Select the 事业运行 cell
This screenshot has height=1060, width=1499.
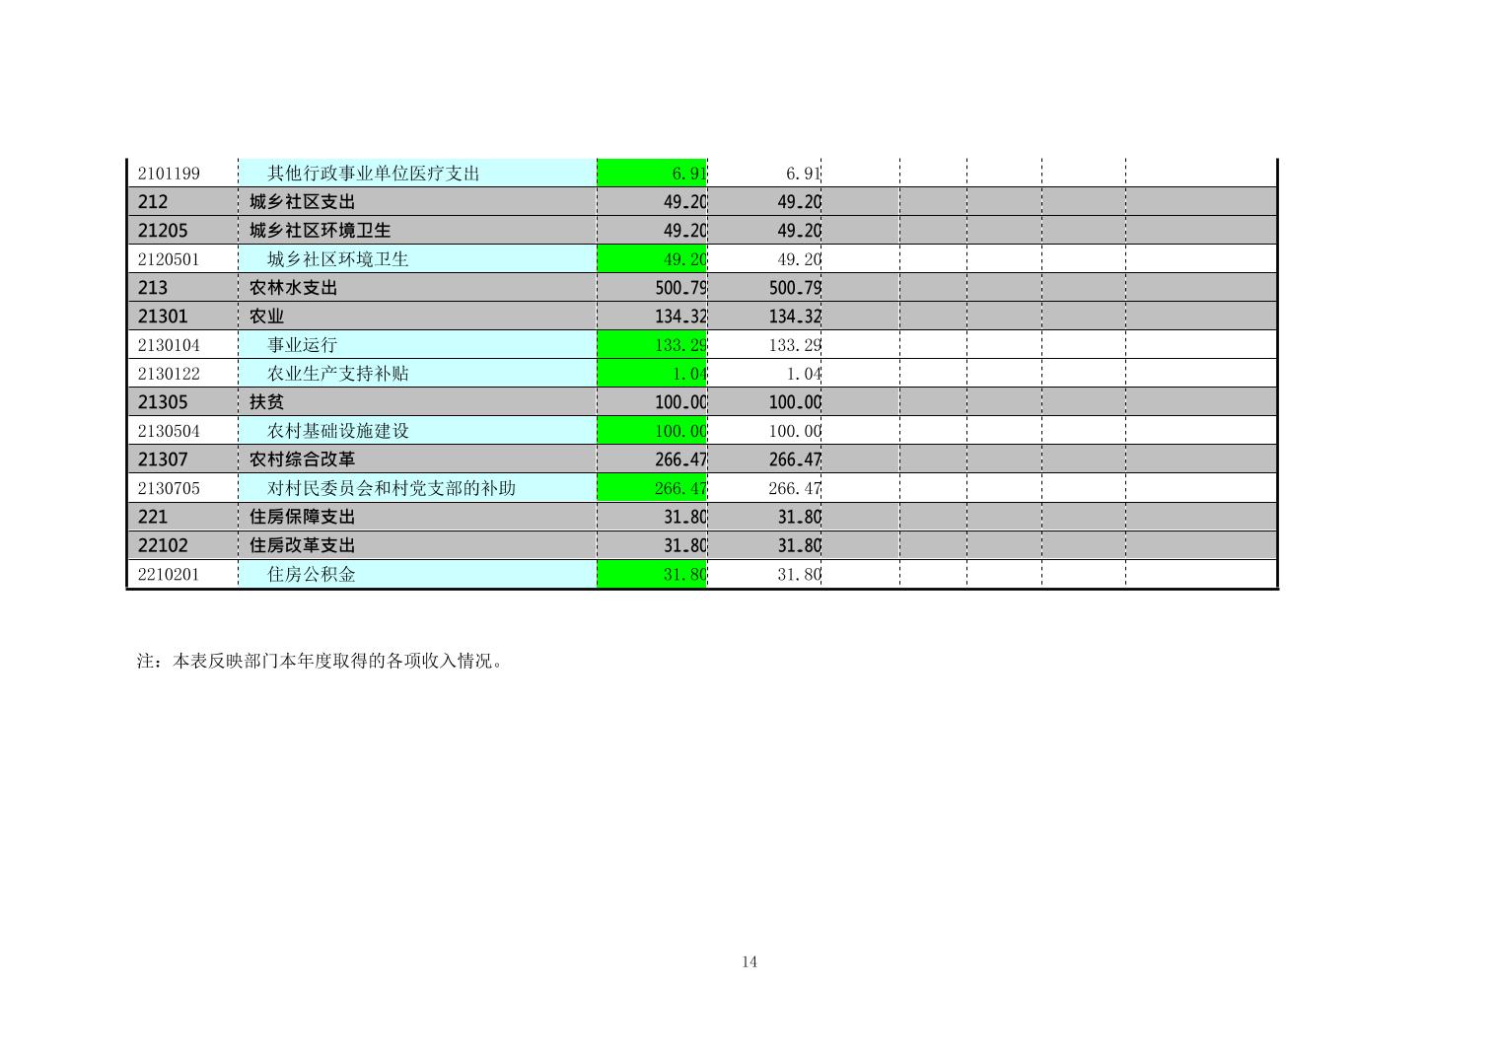click(417, 344)
